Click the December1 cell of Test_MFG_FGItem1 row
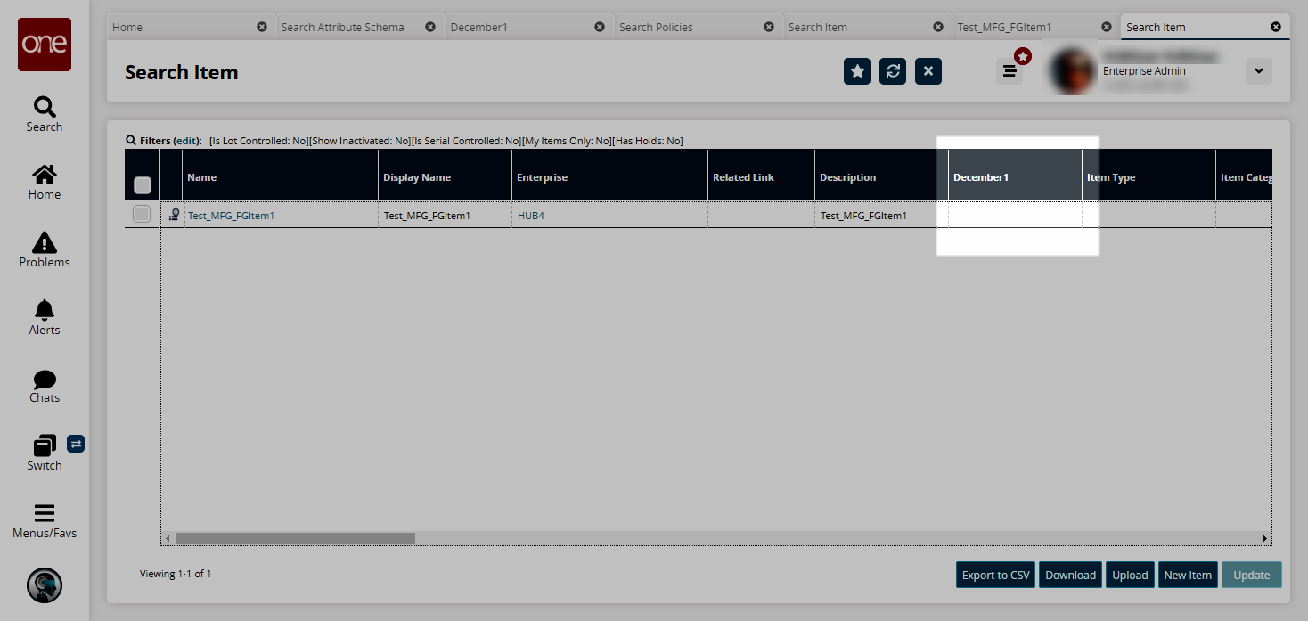Viewport: 1308px width, 621px height. tap(1016, 216)
